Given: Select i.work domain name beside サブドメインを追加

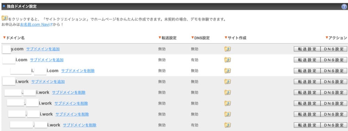Looking at the screenshot, I should click(x=22, y=81).
